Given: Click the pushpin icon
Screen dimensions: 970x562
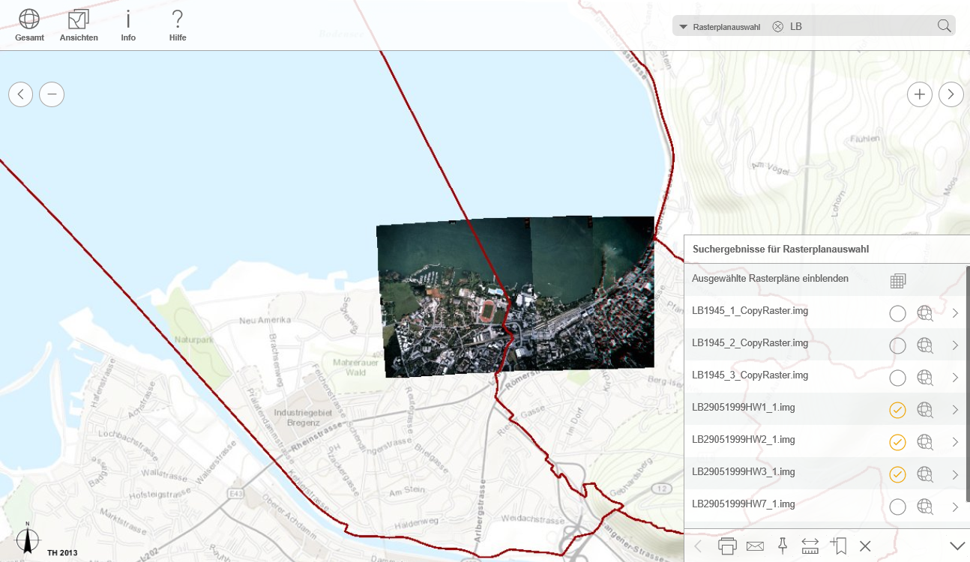Looking at the screenshot, I should (783, 546).
